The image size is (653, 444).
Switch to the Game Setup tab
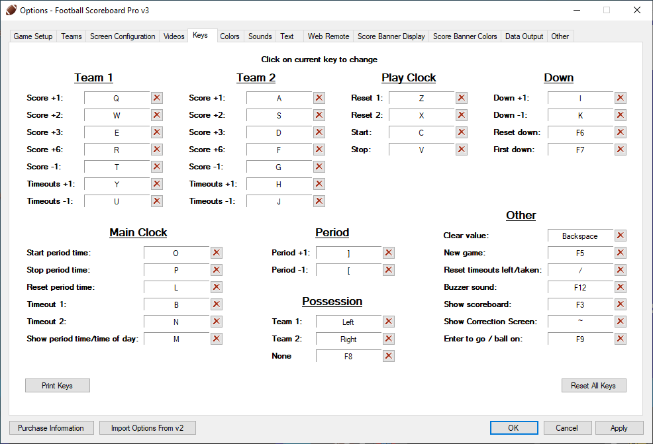pos(33,36)
